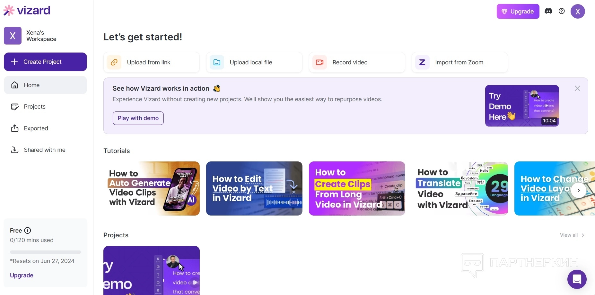Open Try Demo Here video thumbnail
This screenshot has height=295, width=595.
[x=522, y=106]
